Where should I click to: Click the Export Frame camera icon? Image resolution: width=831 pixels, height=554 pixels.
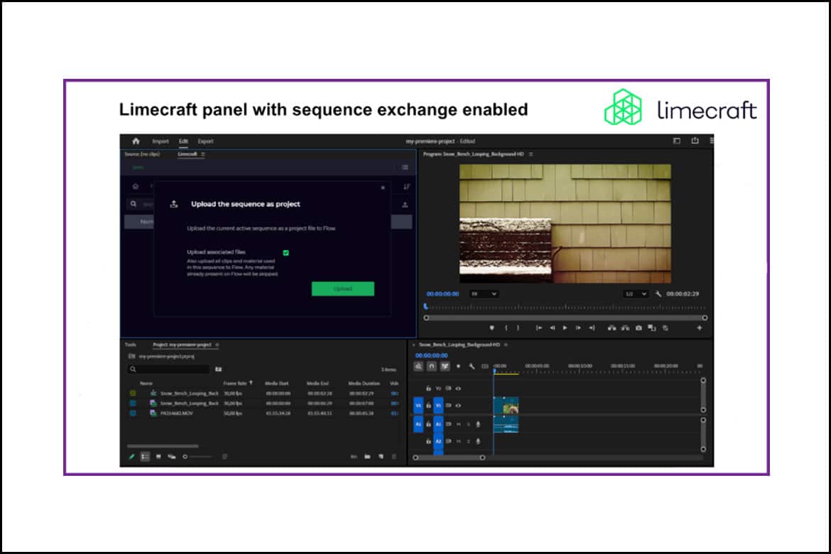click(639, 328)
